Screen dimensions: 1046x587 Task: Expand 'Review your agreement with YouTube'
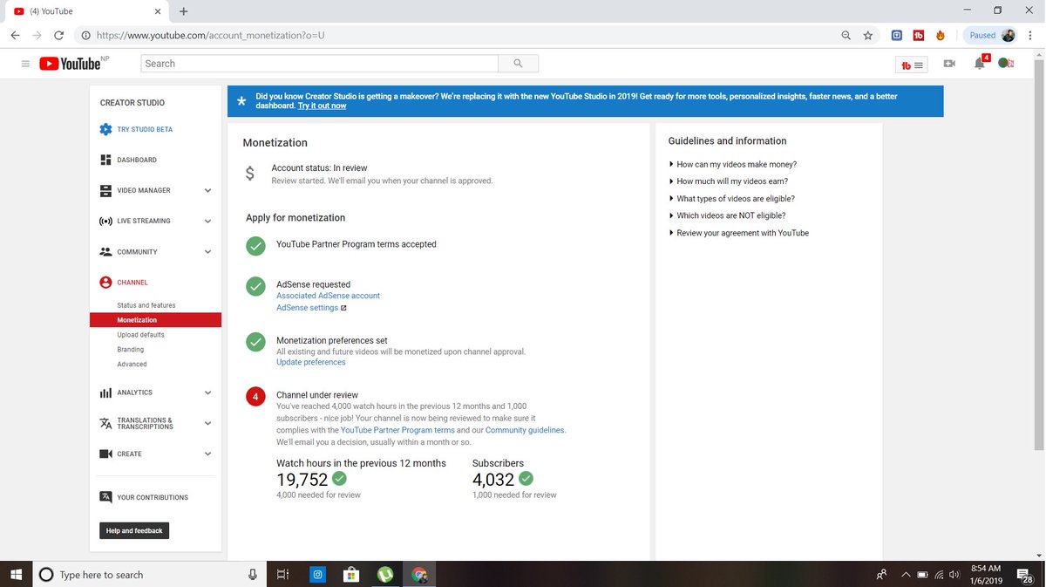(738, 233)
